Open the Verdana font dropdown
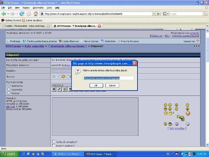This screenshot has height=157, width=209. pyautogui.click(x=62, y=85)
